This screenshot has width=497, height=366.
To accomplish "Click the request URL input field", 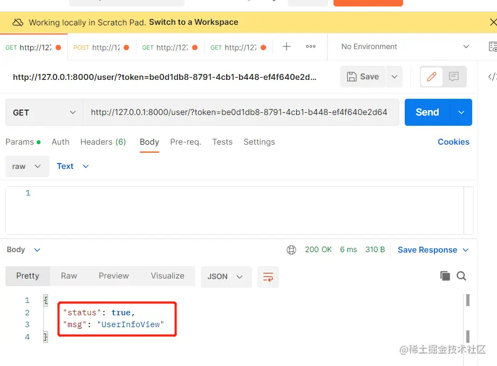I will (x=241, y=112).
